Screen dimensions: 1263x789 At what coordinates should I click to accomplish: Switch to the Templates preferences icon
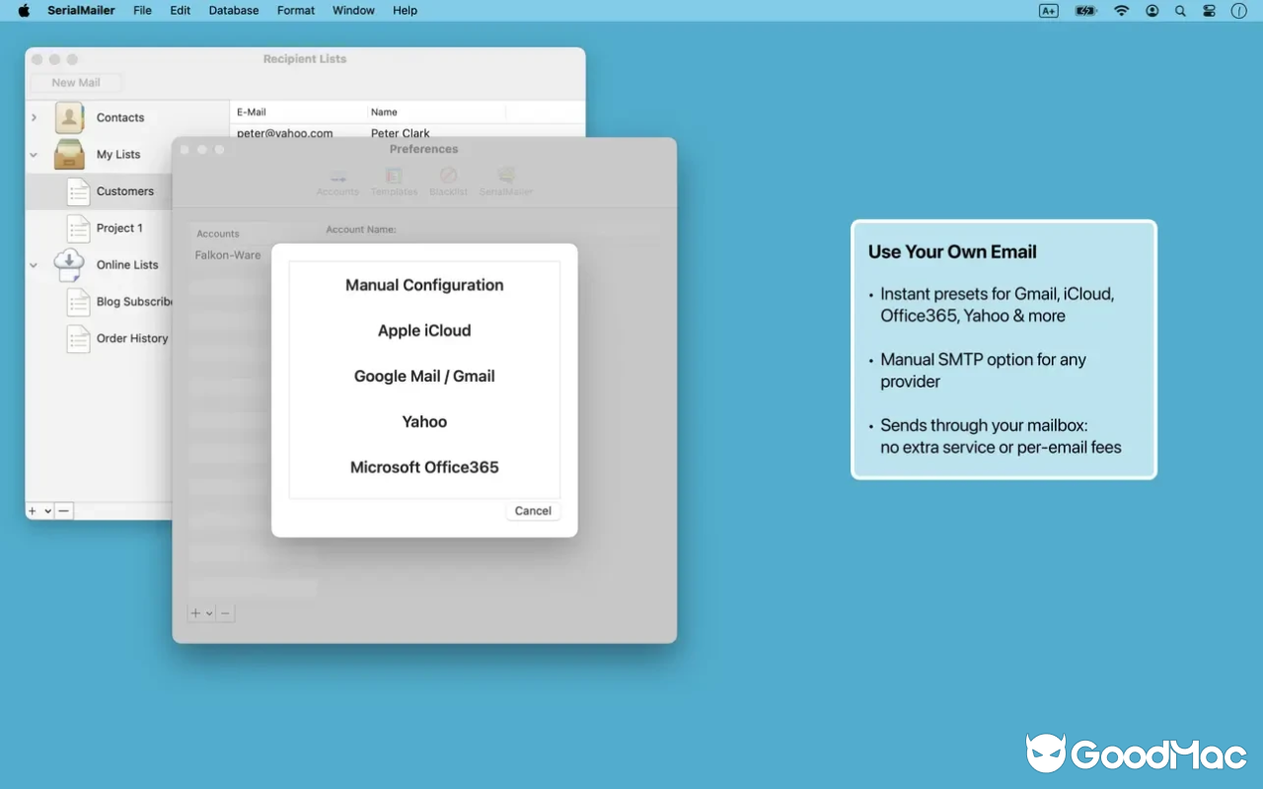pos(394,181)
